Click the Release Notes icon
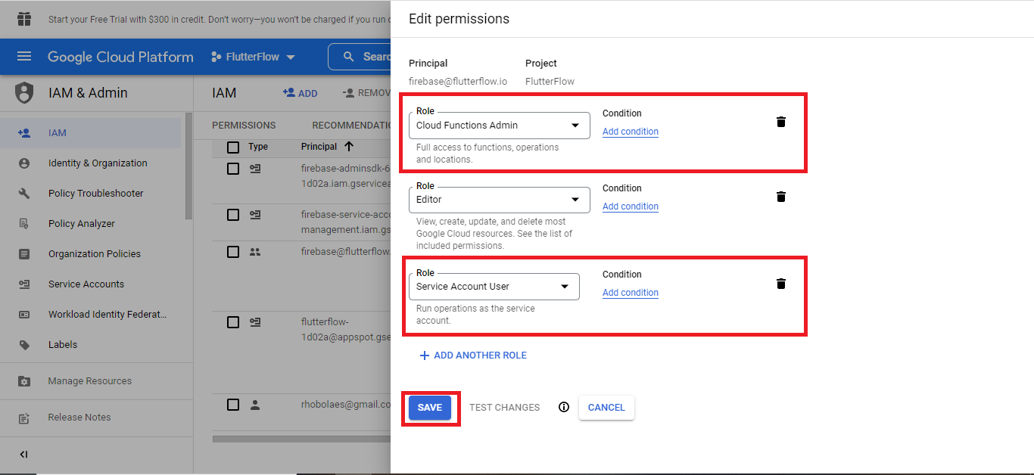This screenshot has width=1034, height=475. [x=24, y=418]
